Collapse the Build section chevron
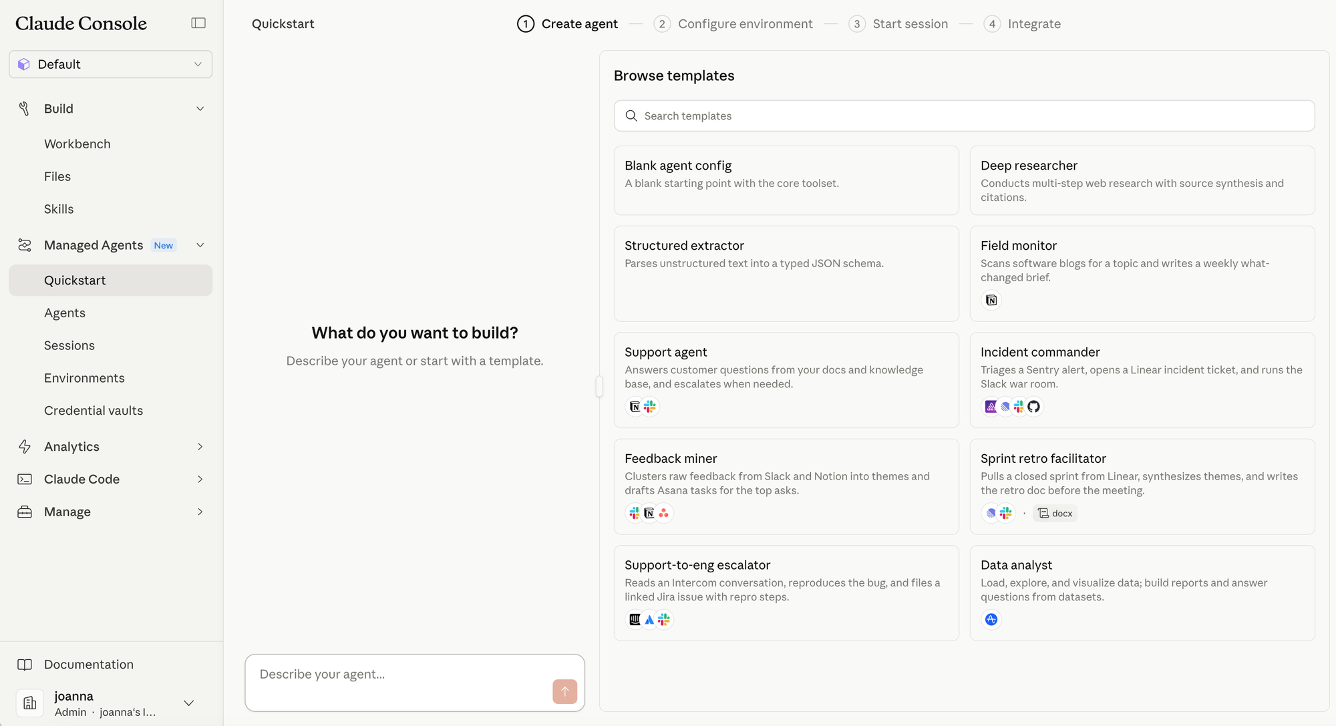1336x726 pixels. [200, 109]
